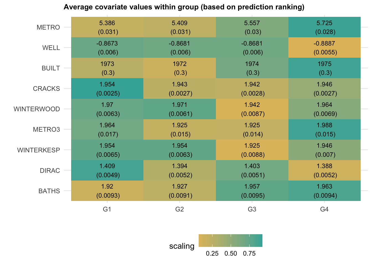The width and height of the screenshot is (372, 265).
Task: Click the G1 column label
Action: coord(107,209)
